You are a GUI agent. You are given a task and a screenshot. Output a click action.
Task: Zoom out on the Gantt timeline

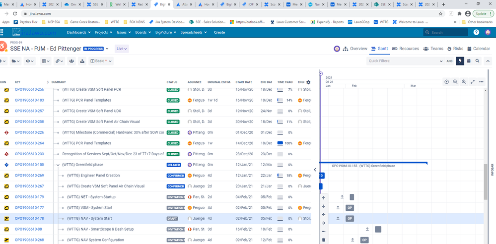click(455, 81)
